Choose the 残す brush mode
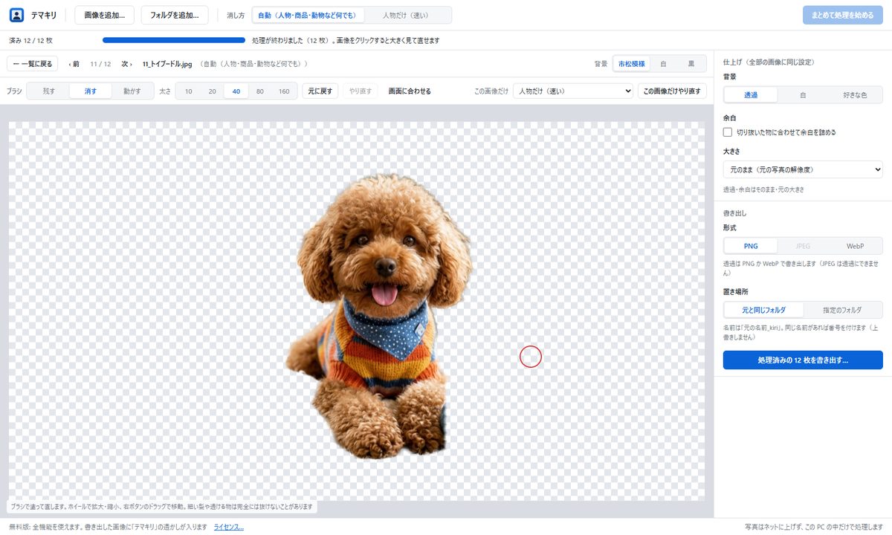 (48, 91)
